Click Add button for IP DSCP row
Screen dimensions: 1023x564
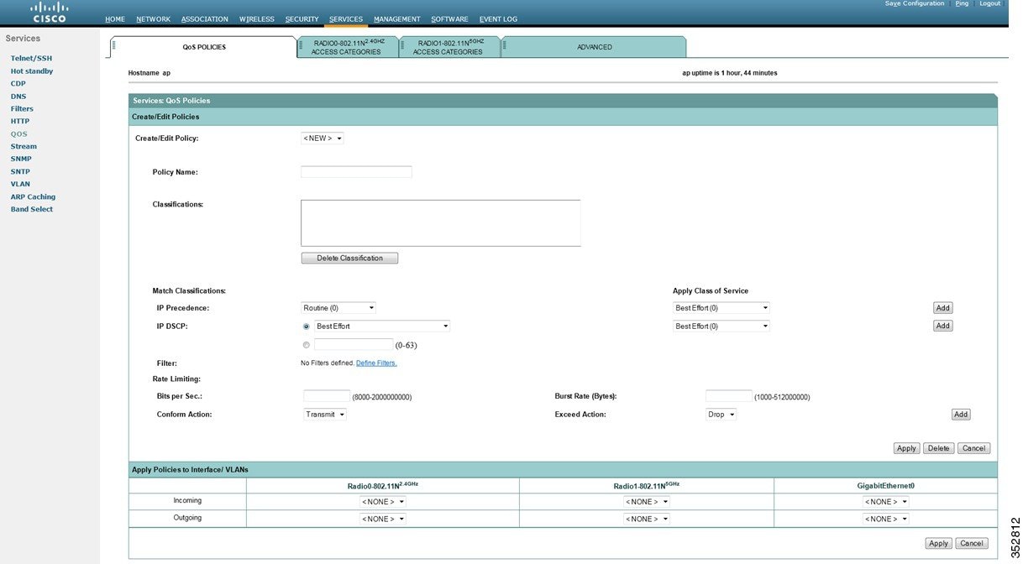(x=943, y=326)
